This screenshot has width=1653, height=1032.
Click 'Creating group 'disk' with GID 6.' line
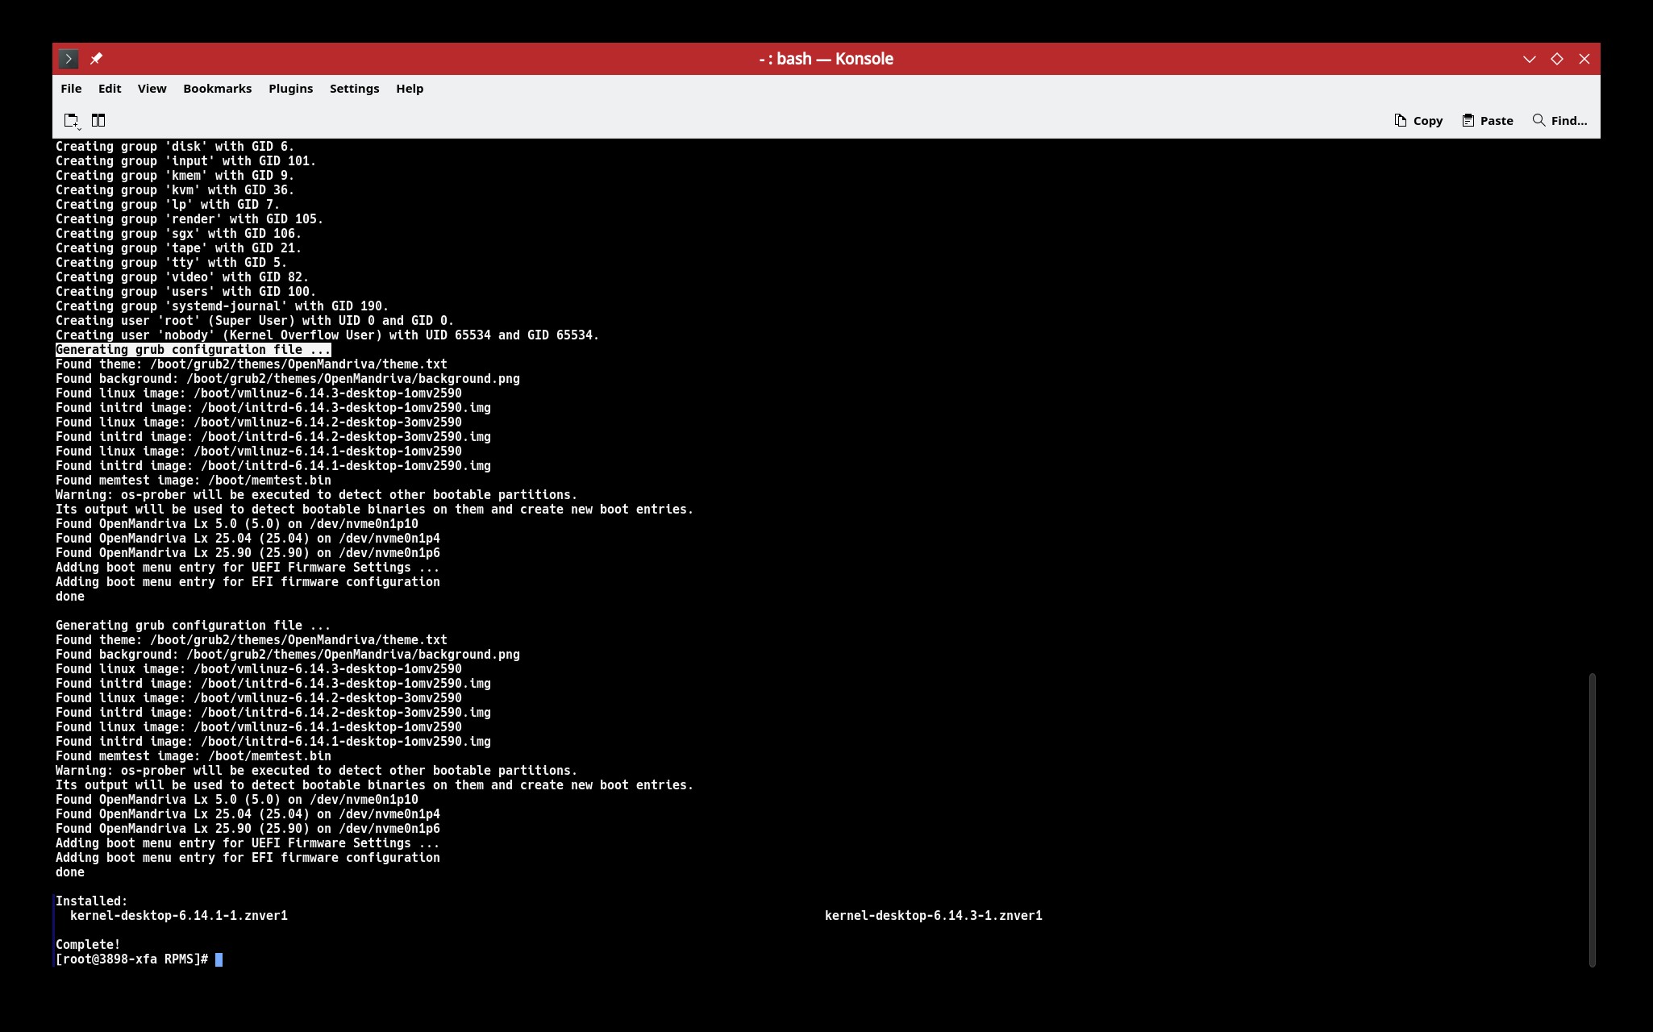[x=175, y=147]
